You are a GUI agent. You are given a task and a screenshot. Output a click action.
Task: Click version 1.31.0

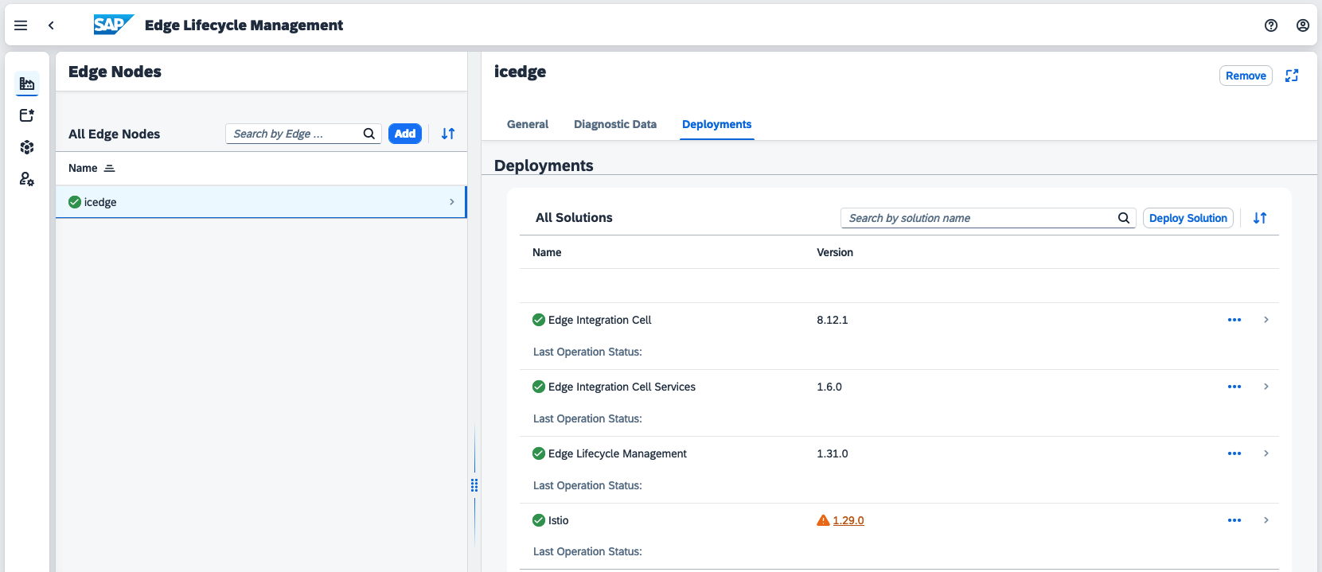click(x=833, y=453)
